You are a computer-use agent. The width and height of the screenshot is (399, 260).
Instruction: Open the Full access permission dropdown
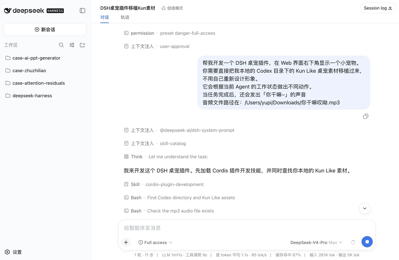tap(155, 243)
